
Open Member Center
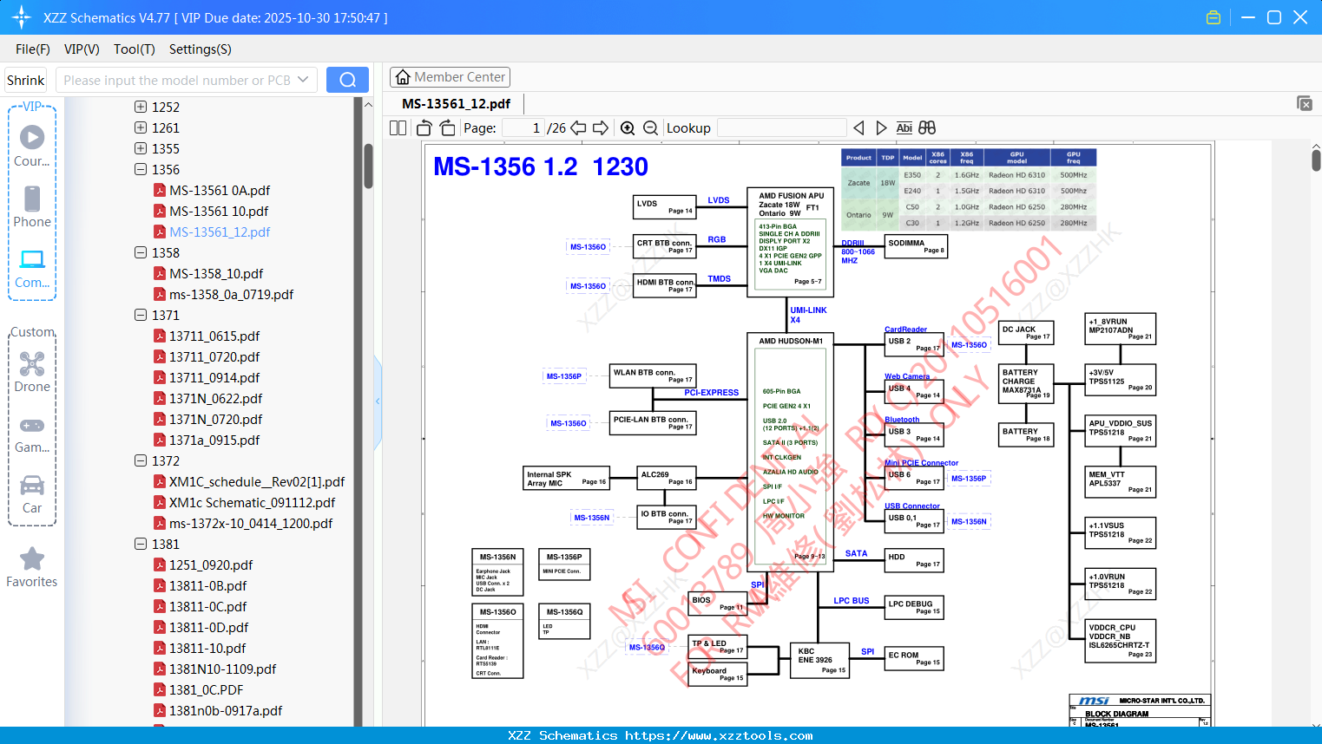coord(450,77)
